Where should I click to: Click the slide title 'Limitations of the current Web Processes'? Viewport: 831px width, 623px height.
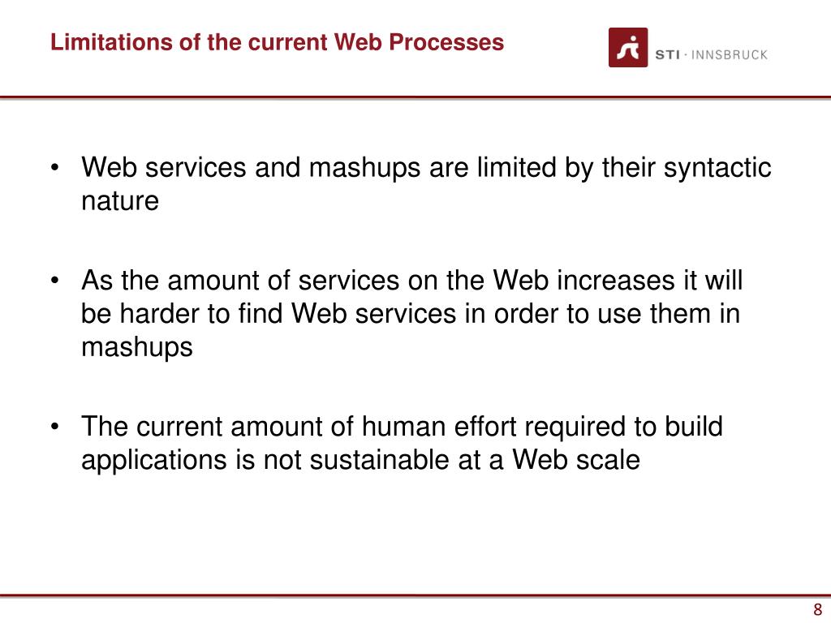pyautogui.click(x=277, y=42)
